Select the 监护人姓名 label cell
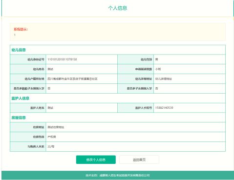Screen dimensions: 234x180 [28, 108]
